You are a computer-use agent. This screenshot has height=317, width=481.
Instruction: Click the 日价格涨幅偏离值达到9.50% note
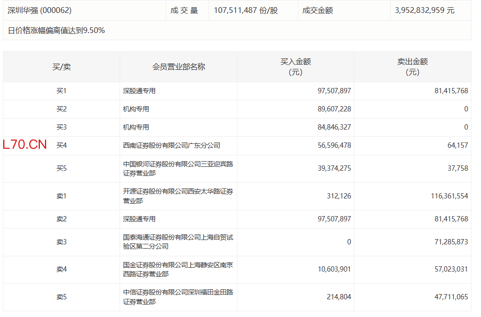click(x=56, y=31)
